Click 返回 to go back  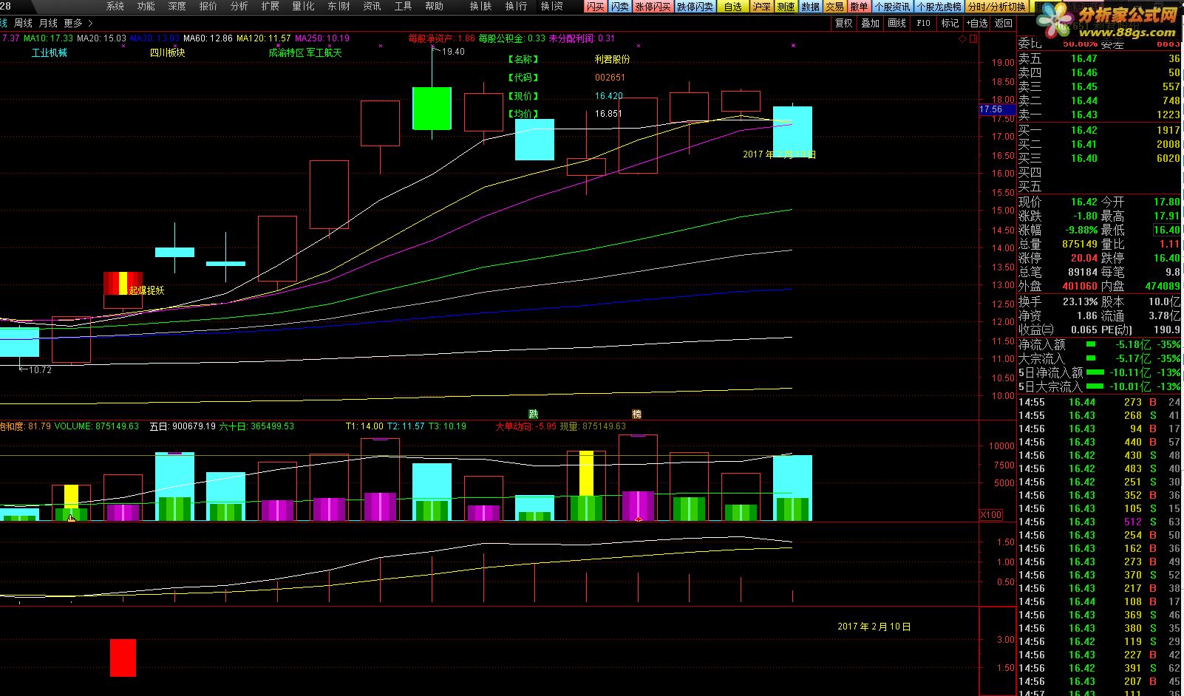pos(1004,23)
